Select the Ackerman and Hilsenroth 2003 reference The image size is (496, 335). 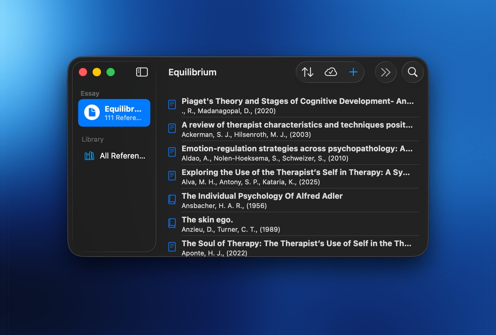point(297,129)
